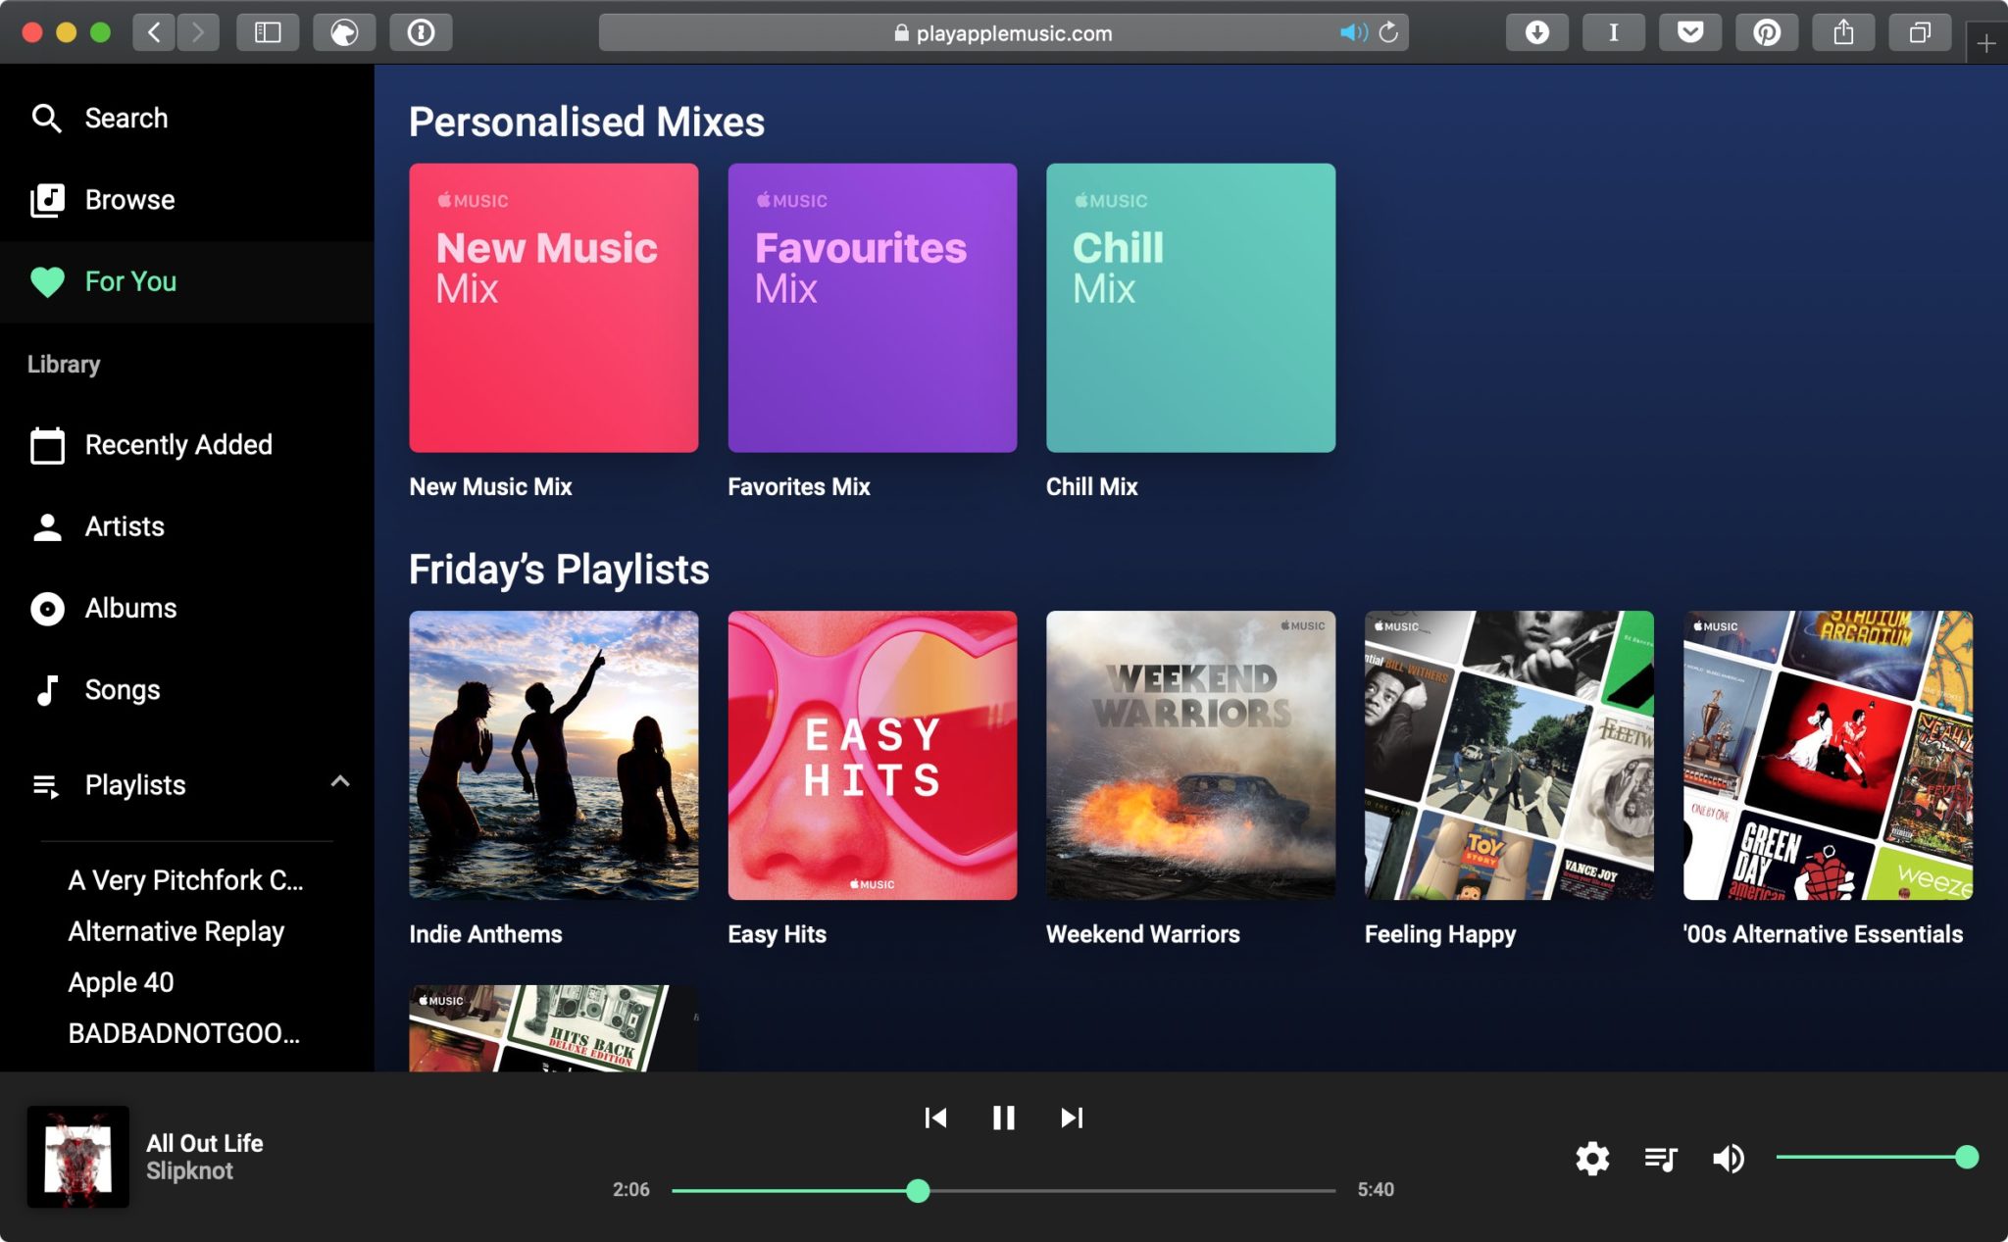Reload the page icon in address bar
This screenshot has width=2008, height=1242.
[1388, 32]
